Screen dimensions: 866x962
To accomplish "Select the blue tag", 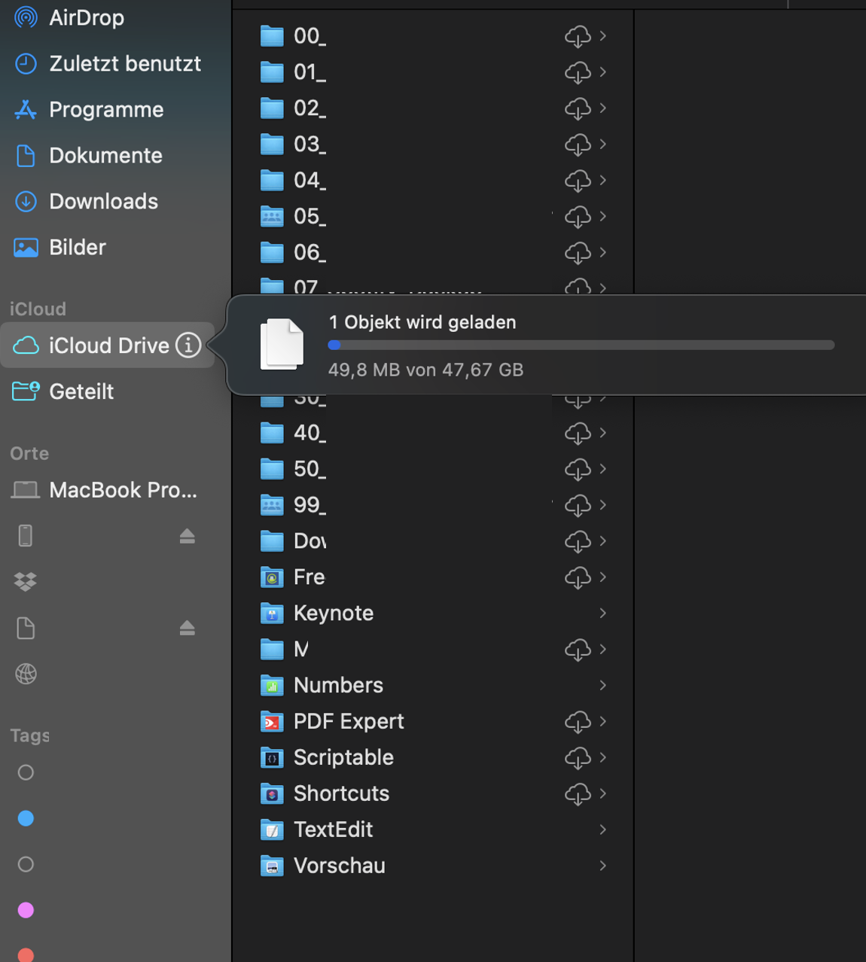I will [x=26, y=818].
